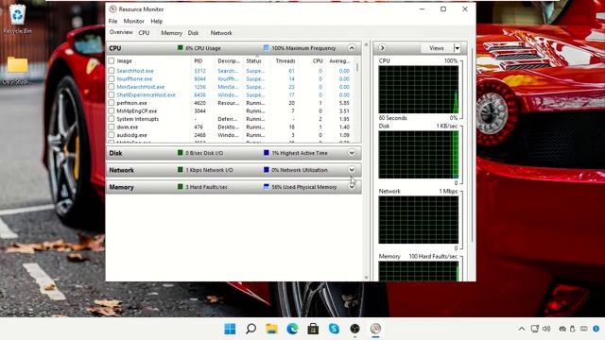Collapse the CPU section chevron
The width and height of the screenshot is (605, 340).
click(x=352, y=48)
